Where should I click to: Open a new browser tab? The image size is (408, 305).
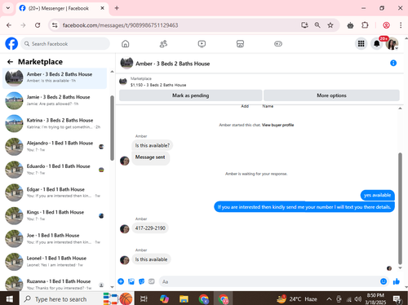[117, 8]
